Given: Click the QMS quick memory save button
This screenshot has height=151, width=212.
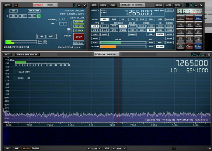Looking at the screenshot, I should (x=95, y=34).
